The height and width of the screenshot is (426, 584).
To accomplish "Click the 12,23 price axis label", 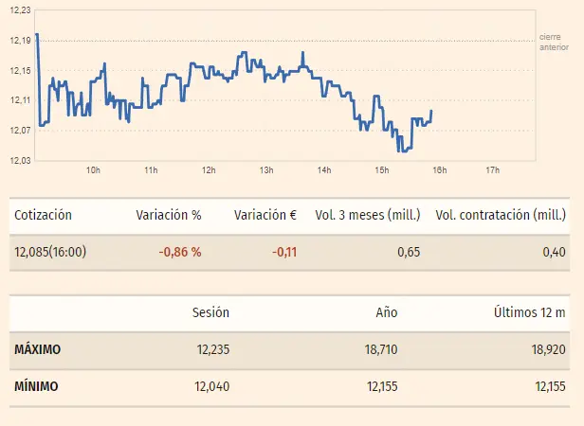I will tap(20, 9).
